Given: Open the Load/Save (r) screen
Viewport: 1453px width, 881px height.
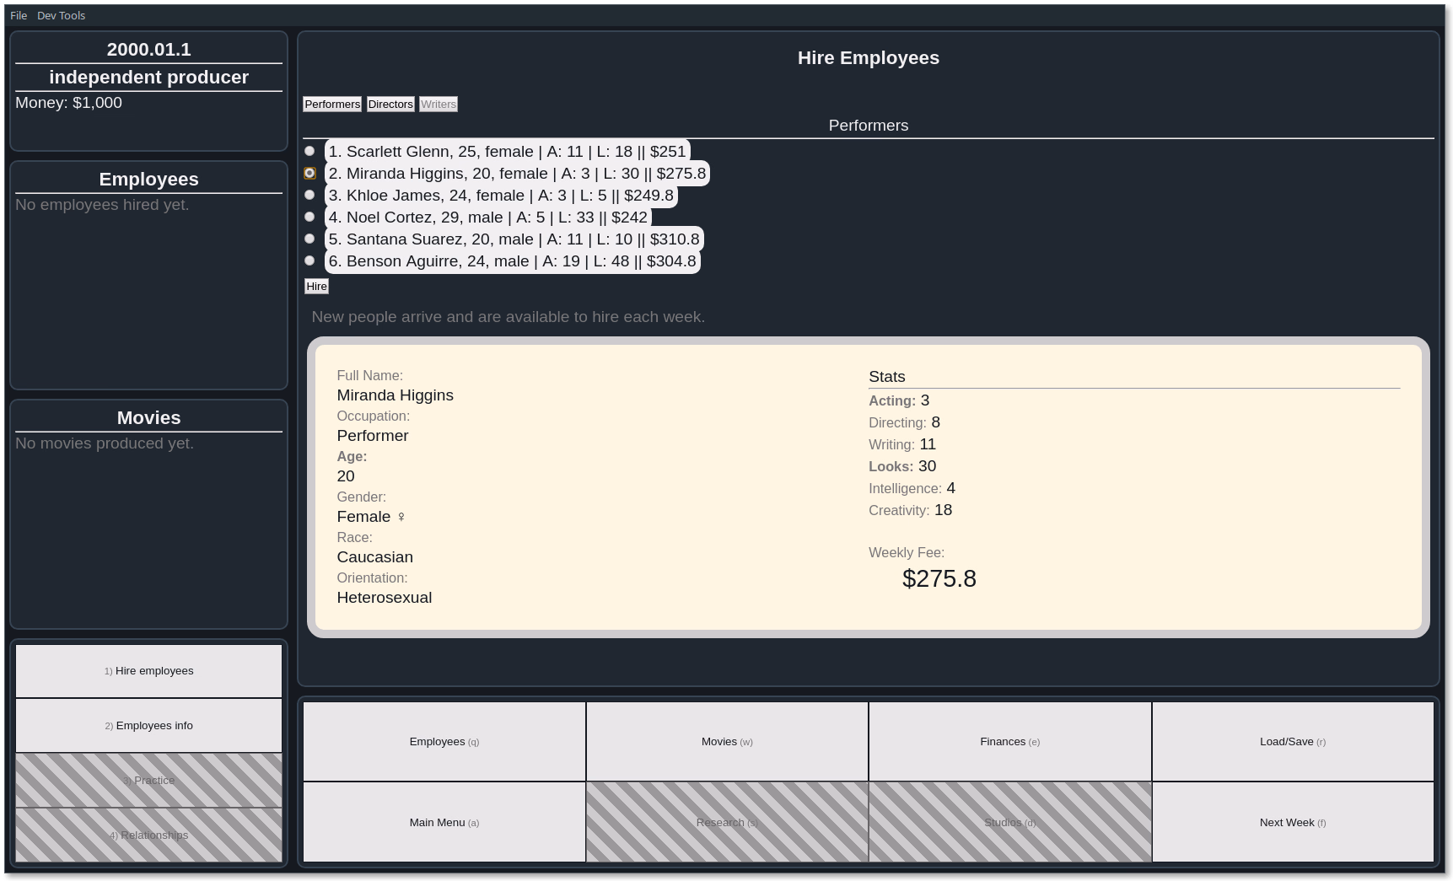Looking at the screenshot, I should (x=1293, y=742).
